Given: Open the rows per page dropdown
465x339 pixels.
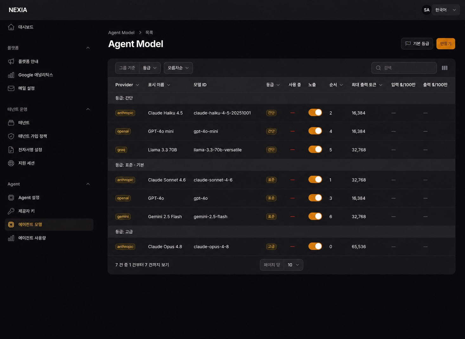Looking at the screenshot, I should click(293, 265).
